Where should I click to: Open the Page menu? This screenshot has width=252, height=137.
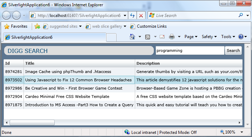pos(191,37)
